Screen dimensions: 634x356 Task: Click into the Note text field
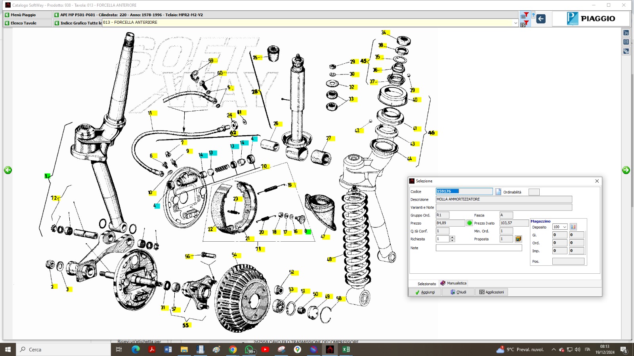point(479,248)
